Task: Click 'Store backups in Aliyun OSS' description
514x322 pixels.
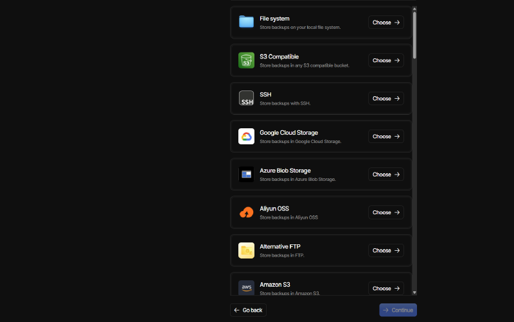Action: 288,217
